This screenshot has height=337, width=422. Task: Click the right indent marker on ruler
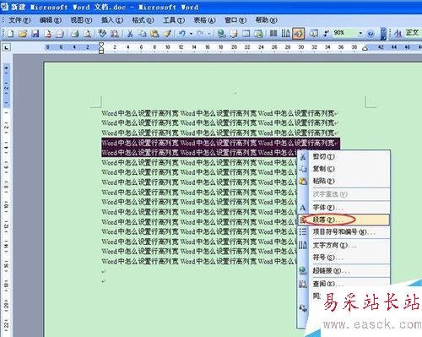tap(365, 48)
